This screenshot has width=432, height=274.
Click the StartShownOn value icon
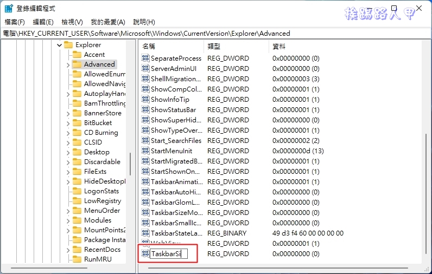[145, 171]
